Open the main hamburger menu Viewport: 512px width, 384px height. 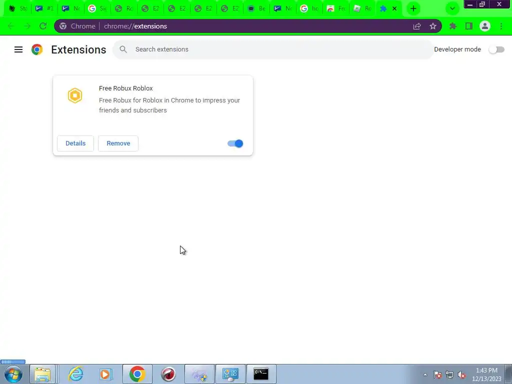18,49
